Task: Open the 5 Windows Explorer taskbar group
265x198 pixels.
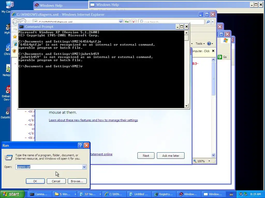Action: tap(65, 194)
